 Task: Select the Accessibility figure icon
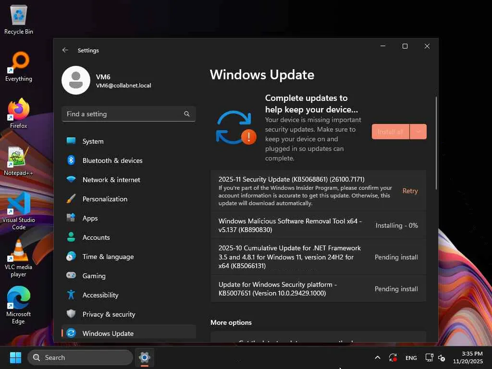(71, 295)
